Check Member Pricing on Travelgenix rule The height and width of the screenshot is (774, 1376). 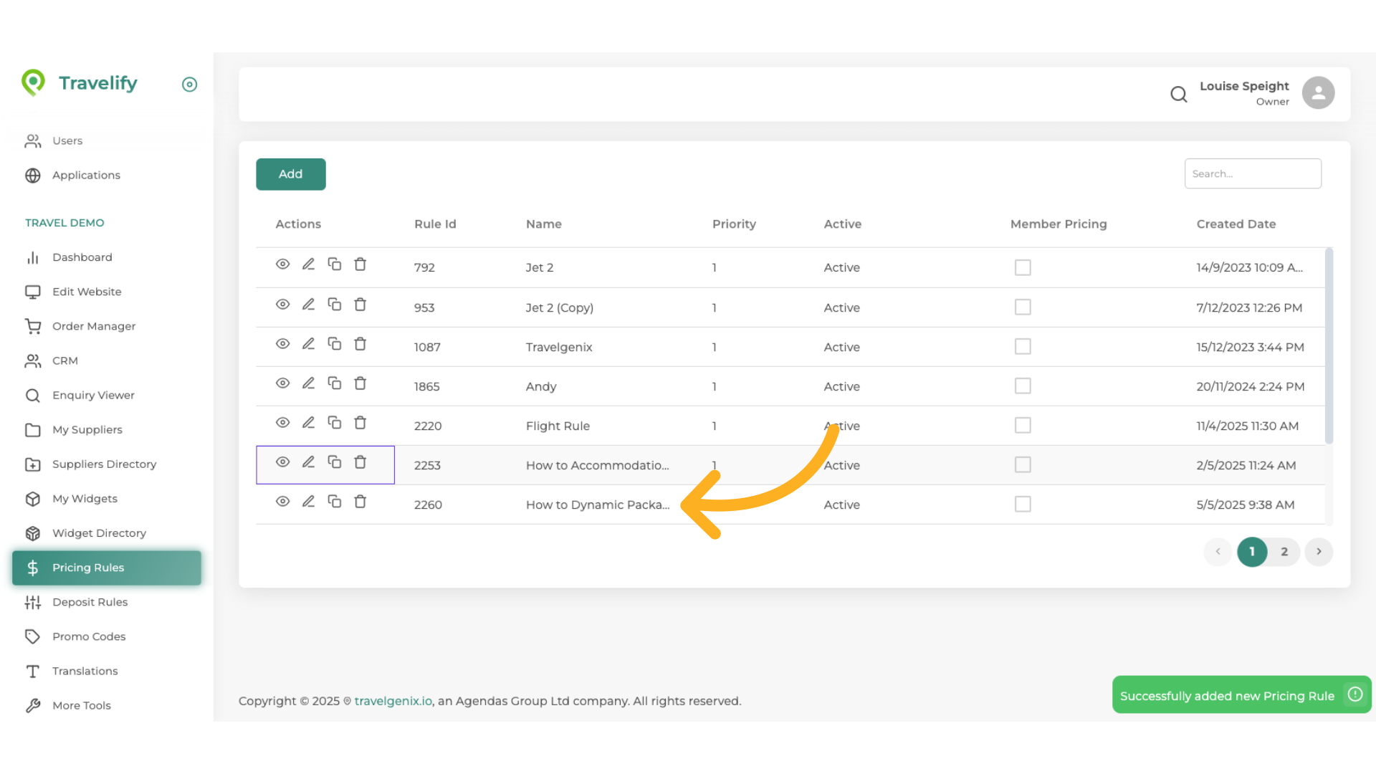pyautogui.click(x=1023, y=346)
